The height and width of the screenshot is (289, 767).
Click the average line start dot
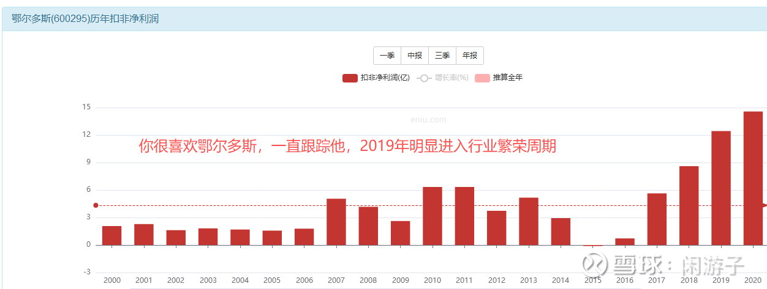pos(96,205)
